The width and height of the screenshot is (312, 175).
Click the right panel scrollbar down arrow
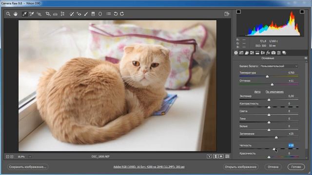pyautogui.click(x=307, y=157)
